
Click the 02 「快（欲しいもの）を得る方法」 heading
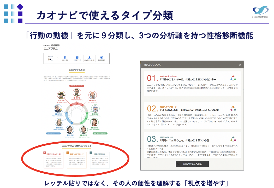pos(189,110)
